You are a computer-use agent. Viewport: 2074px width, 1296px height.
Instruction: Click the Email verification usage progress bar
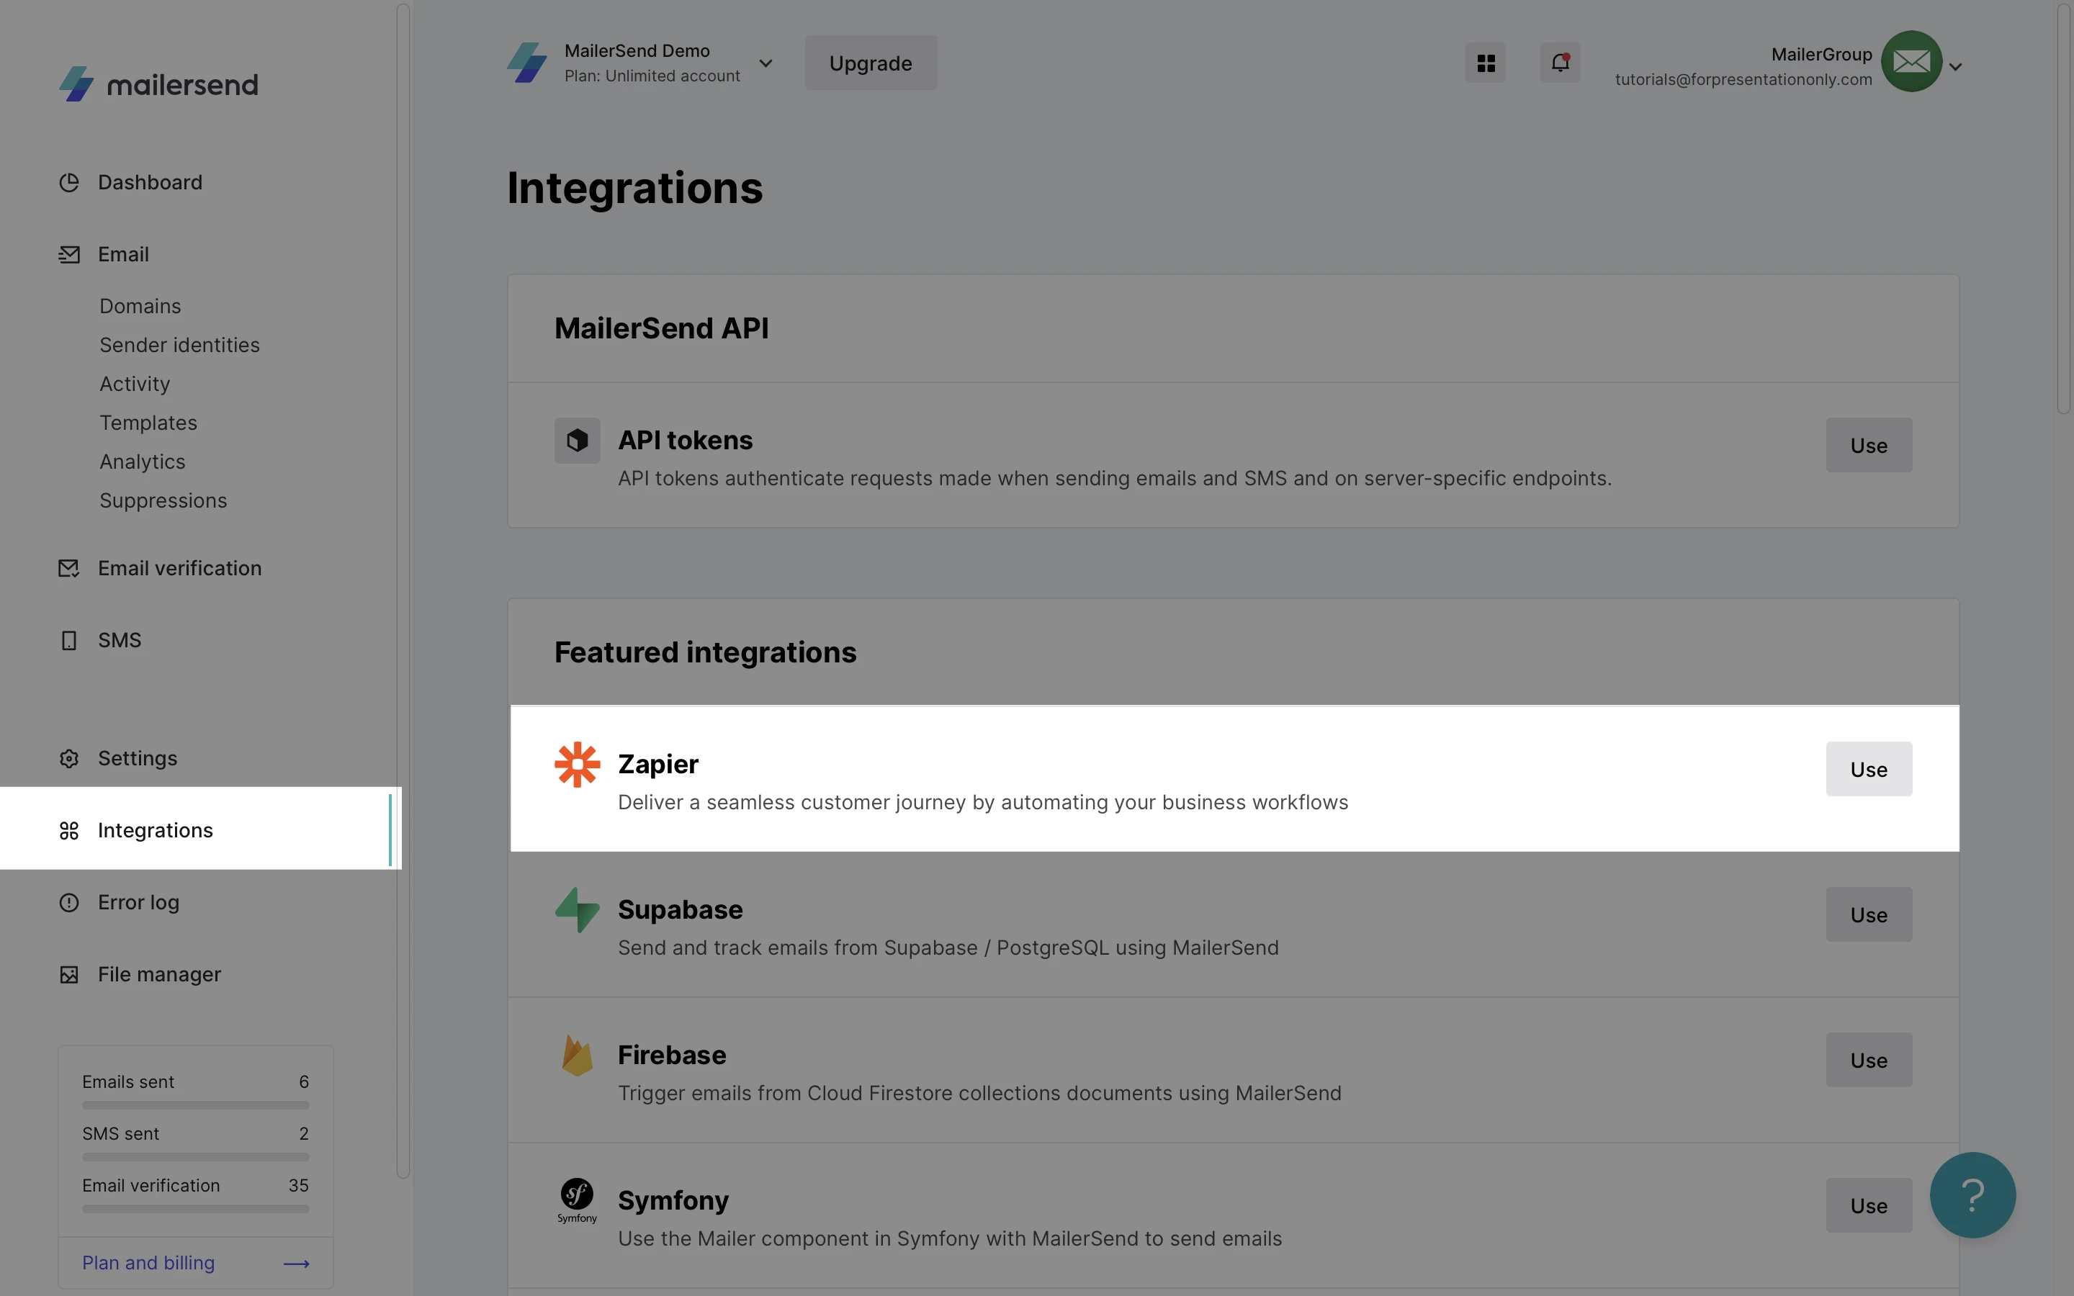click(x=195, y=1210)
